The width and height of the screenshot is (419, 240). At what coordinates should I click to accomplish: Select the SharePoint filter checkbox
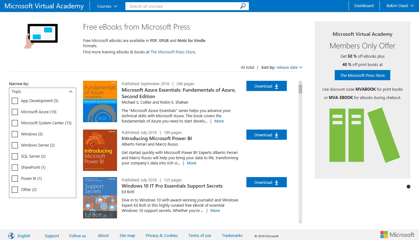(x=15, y=168)
